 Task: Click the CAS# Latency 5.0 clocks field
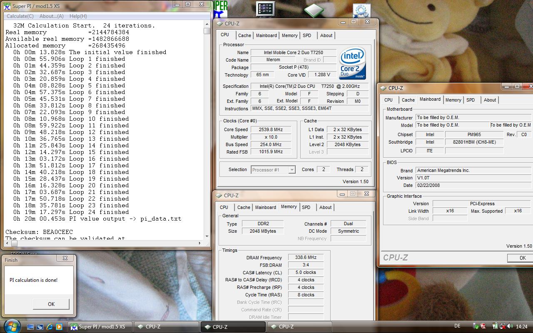[306, 273]
